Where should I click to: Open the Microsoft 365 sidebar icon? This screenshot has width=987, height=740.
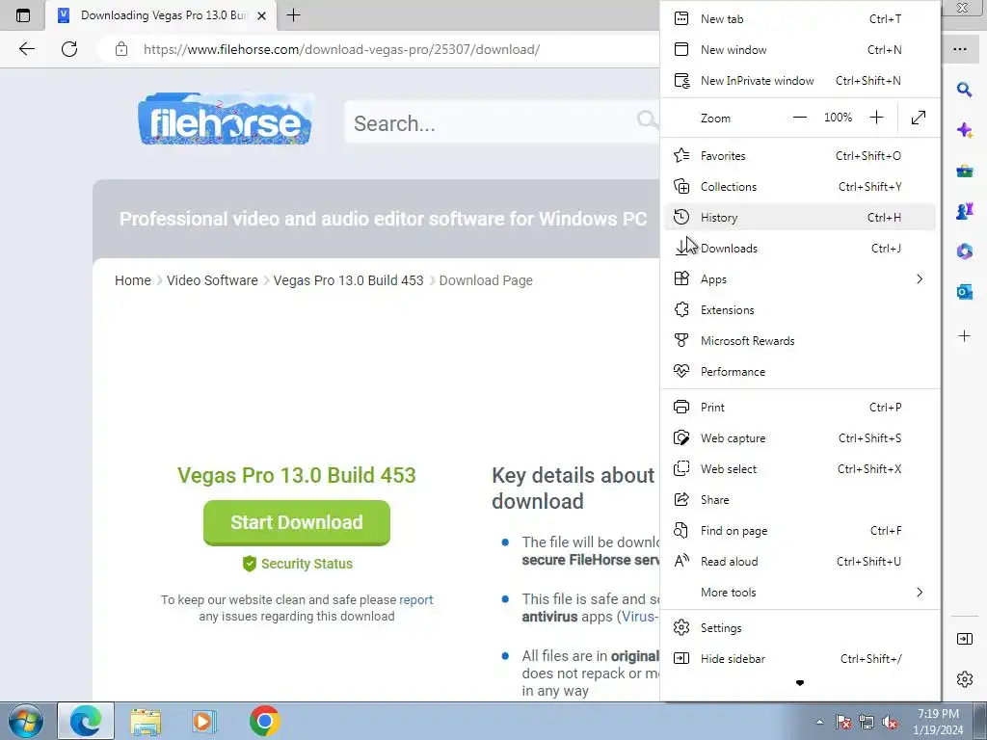pos(964,251)
